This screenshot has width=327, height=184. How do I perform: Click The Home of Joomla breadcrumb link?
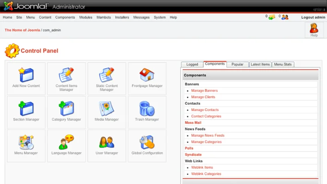point(22,30)
